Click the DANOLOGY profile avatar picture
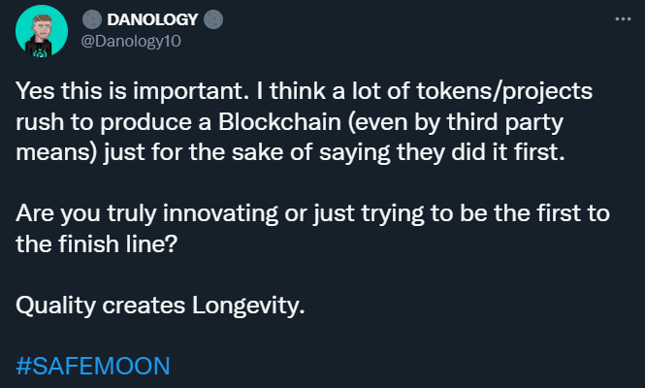 pyautogui.click(x=42, y=31)
